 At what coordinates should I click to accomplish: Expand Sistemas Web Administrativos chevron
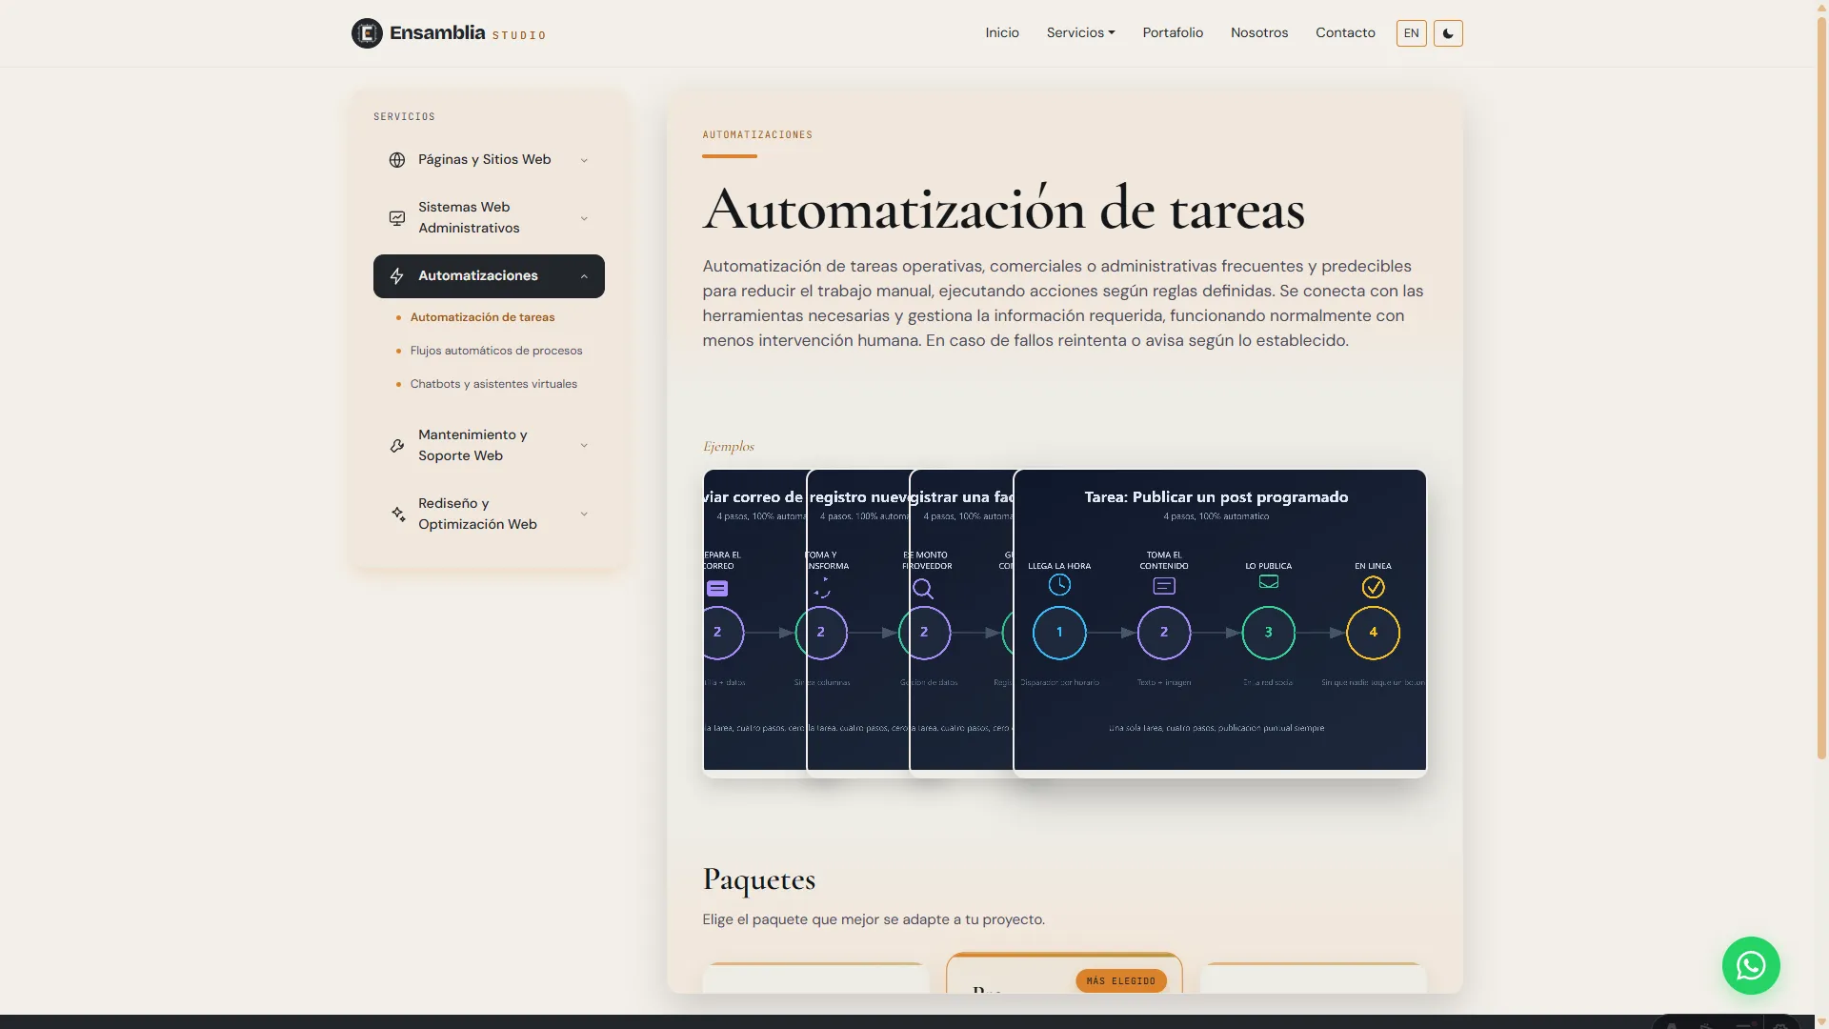584,218
